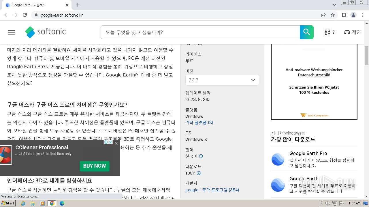
Task: Go forward in browser history
Action: [16, 15]
